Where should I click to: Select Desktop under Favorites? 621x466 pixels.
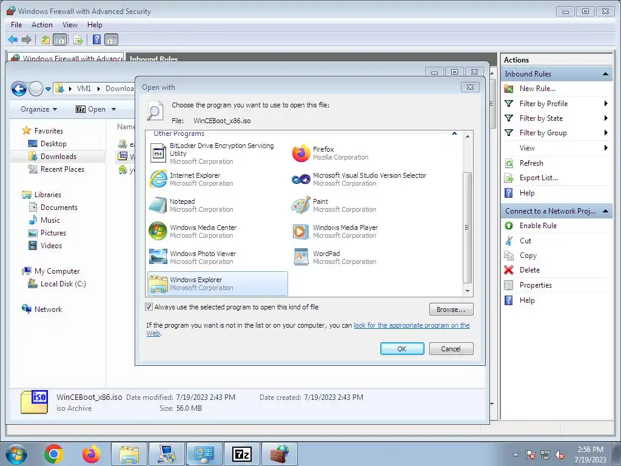53,143
